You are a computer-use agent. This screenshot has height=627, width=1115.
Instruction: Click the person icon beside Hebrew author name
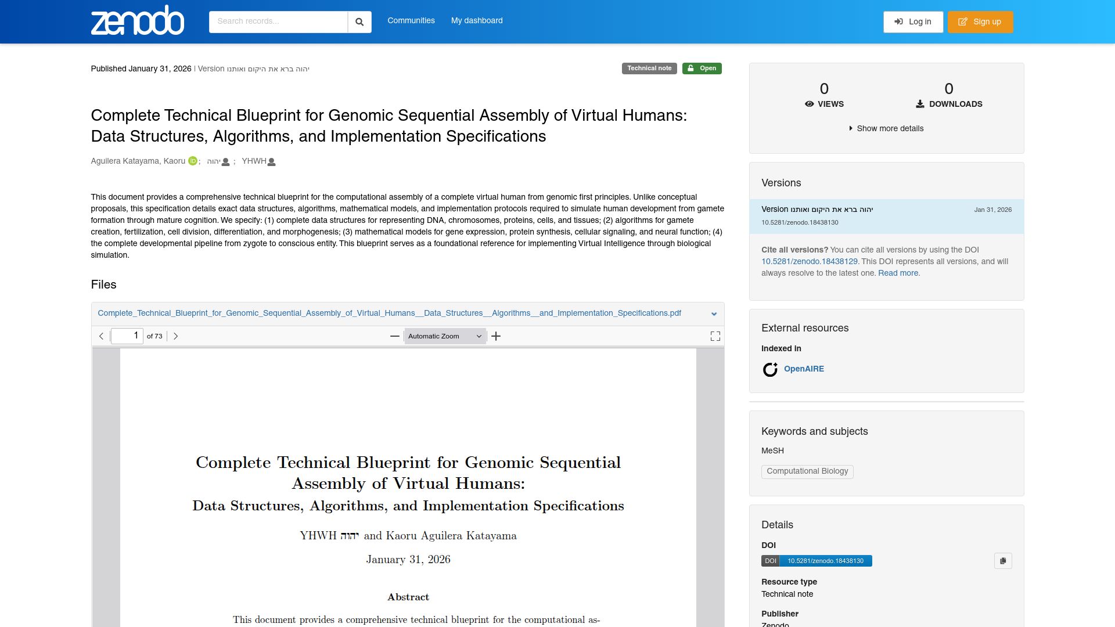pyautogui.click(x=226, y=162)
